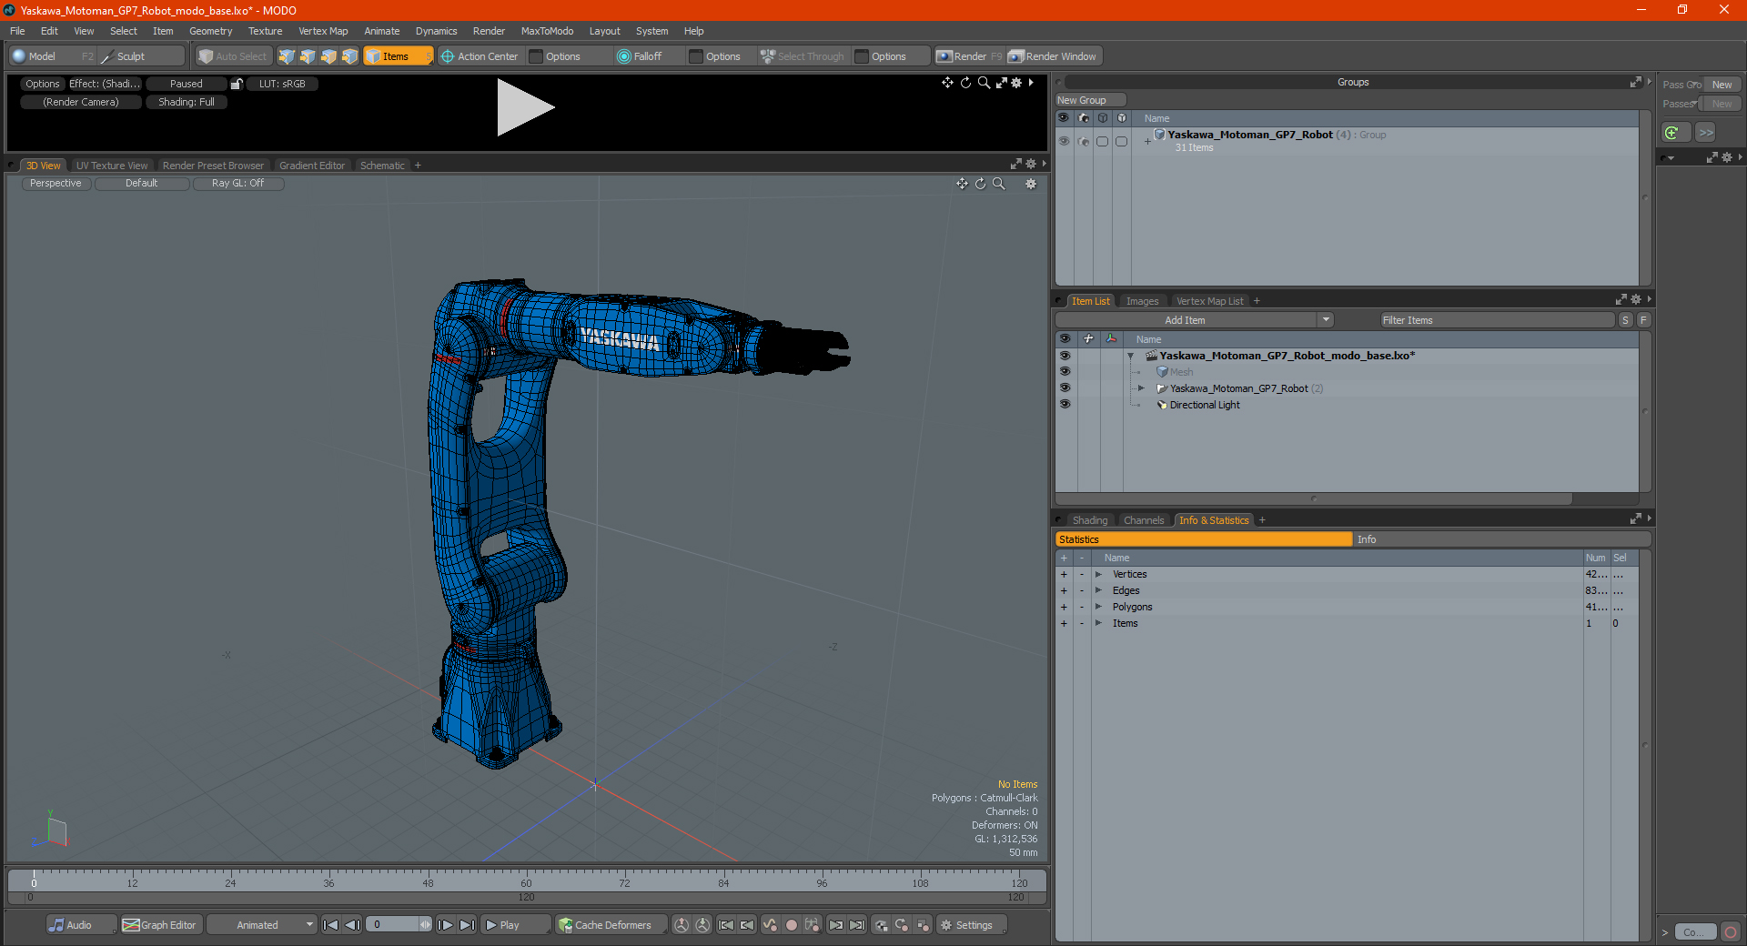The image size is (1747, 946).
Task: Open the Gradient Editor tab
Action: 312,166
